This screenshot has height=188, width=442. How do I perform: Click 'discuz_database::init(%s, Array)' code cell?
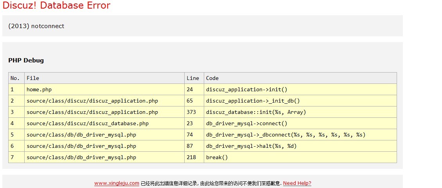tap(300, 112)
